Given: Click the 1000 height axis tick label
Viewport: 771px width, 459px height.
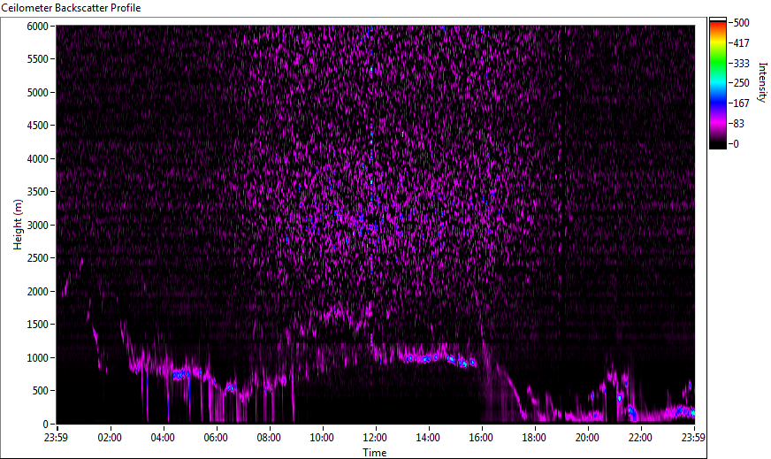Looking at the screenshot, I should (37, 358).
